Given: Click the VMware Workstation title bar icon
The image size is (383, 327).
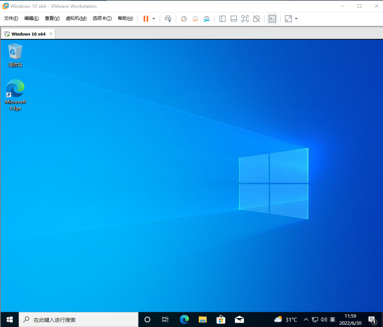Looking at the screenshot, I should [x=5, y=6].
